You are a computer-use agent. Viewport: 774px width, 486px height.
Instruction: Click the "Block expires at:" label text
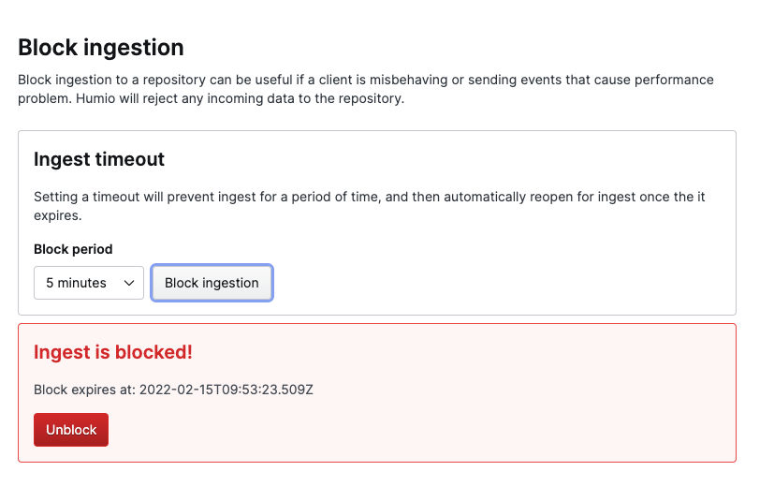(84, 390)
